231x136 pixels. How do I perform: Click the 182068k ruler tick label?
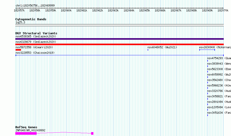[192, 10]
